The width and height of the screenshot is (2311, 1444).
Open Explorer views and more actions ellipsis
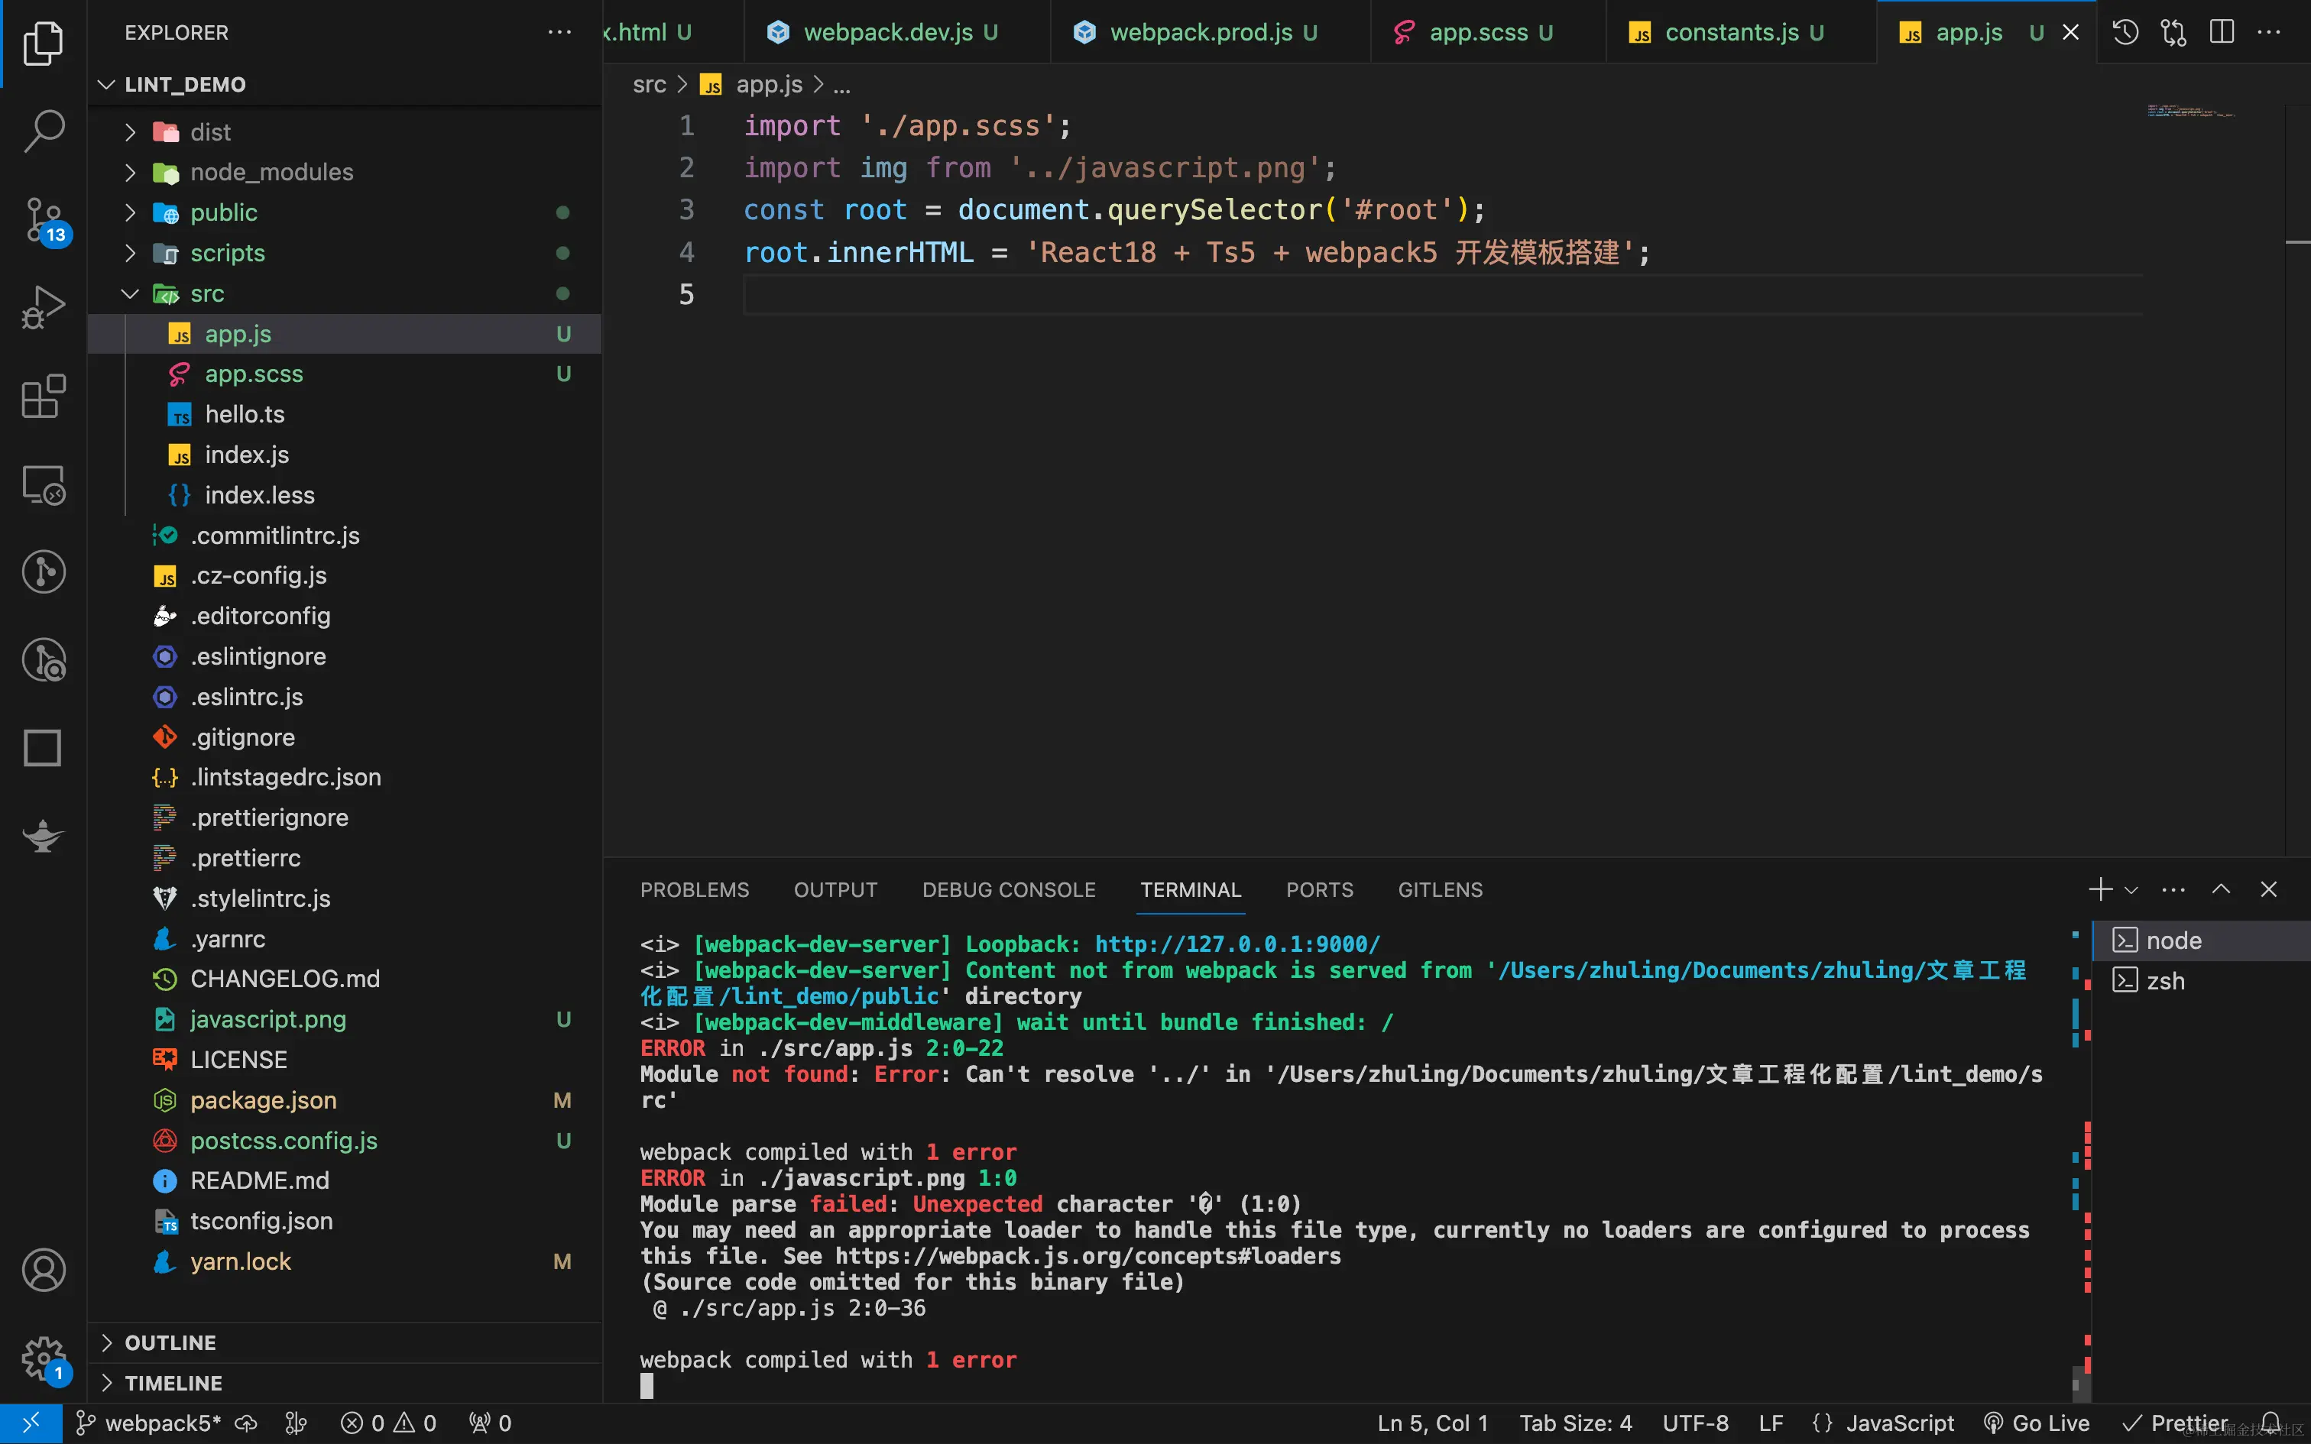[x=559, y=32]
